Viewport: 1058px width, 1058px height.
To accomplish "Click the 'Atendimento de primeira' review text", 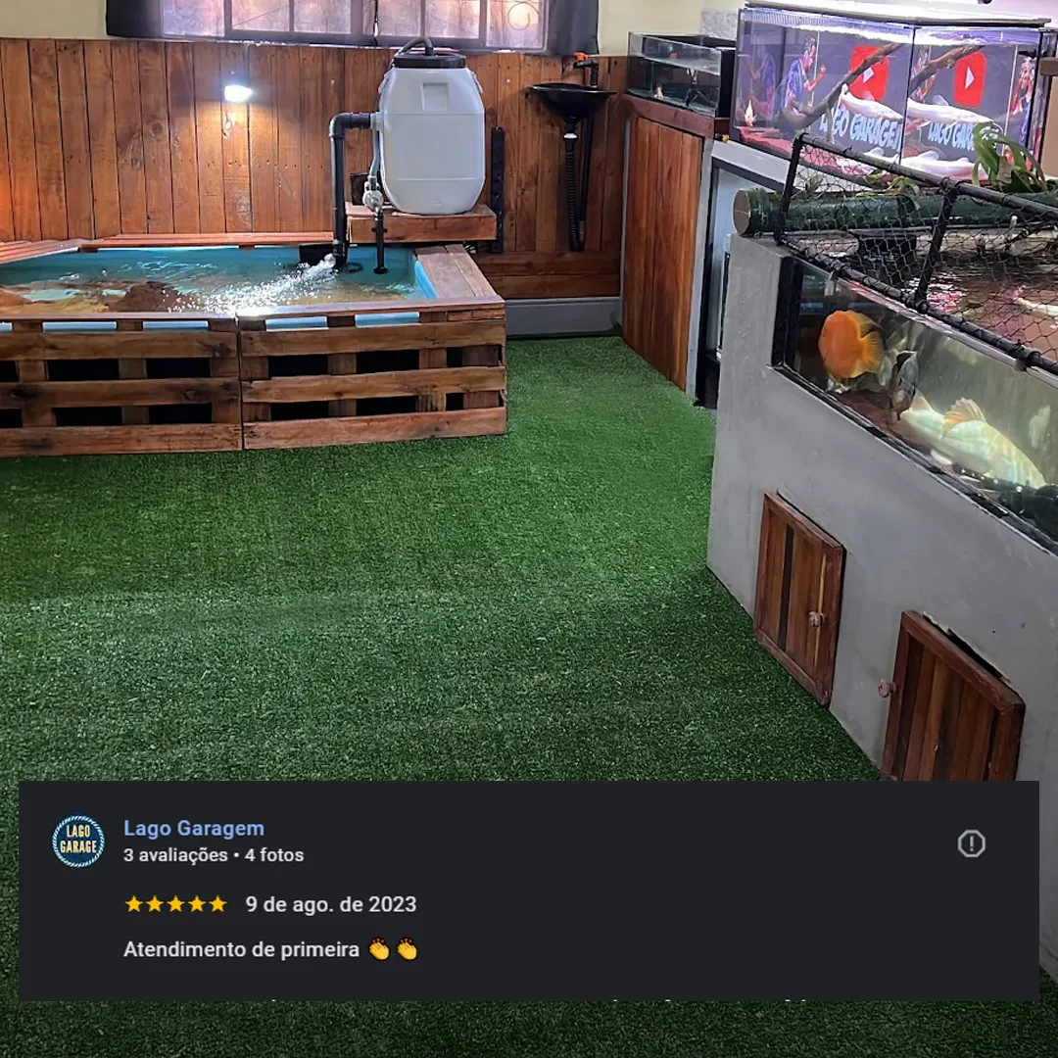I will (241, 949).
